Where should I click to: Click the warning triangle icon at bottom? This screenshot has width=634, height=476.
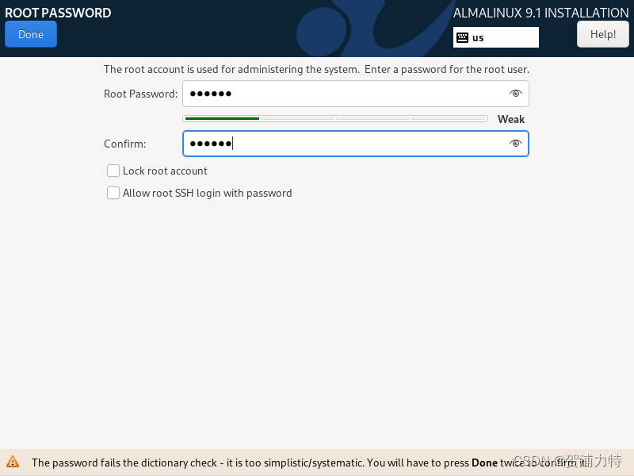(13, 462)
